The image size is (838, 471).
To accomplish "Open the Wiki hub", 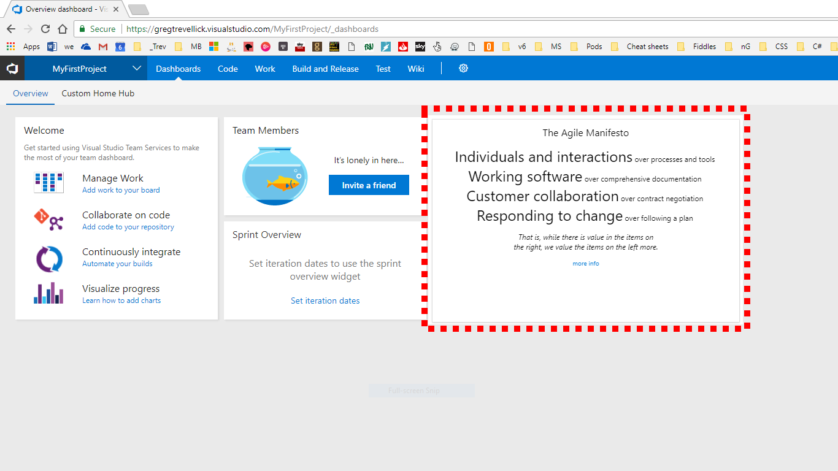I will [416, 69].
